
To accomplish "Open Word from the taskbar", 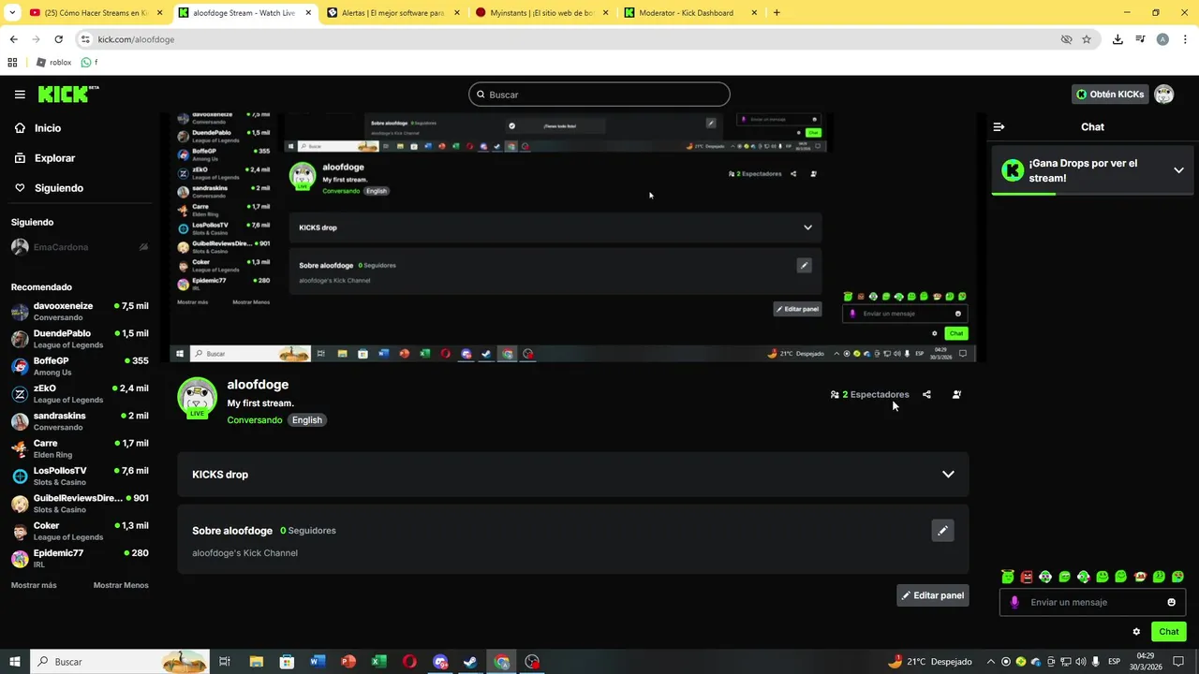I will pos(317,662).
